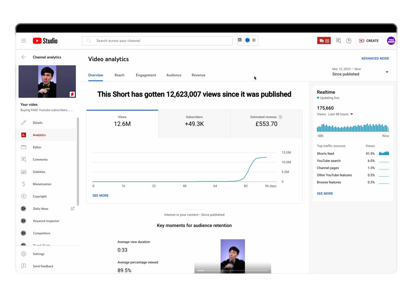Select the Estimated revenue metric card
This screenshot has height=298, width=416.
[x=266, y=124]
